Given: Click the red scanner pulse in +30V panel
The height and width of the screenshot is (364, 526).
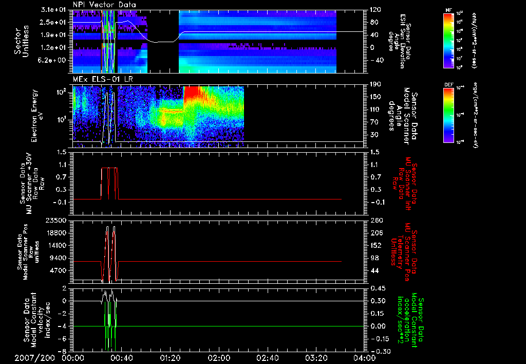Looking at the screenshot, I should coord(110,184).
